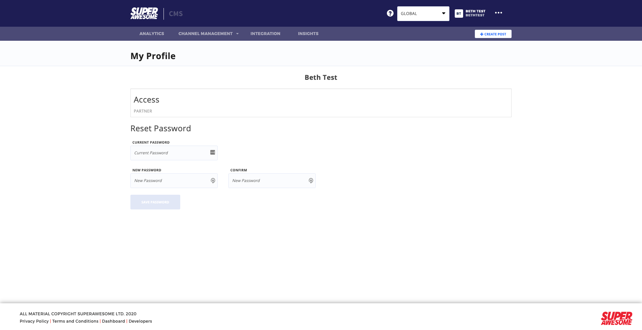Click password manager icon in Current Password
This screenshot has width=642, height=330.
213,153
